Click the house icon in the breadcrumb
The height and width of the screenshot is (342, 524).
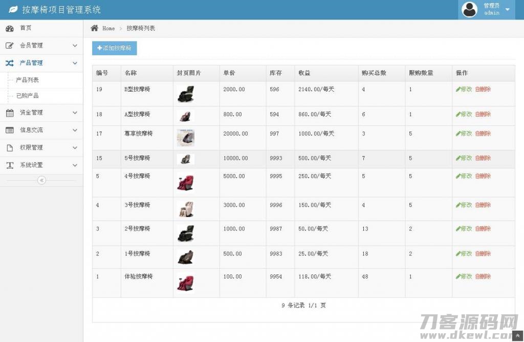coord(94,28)
